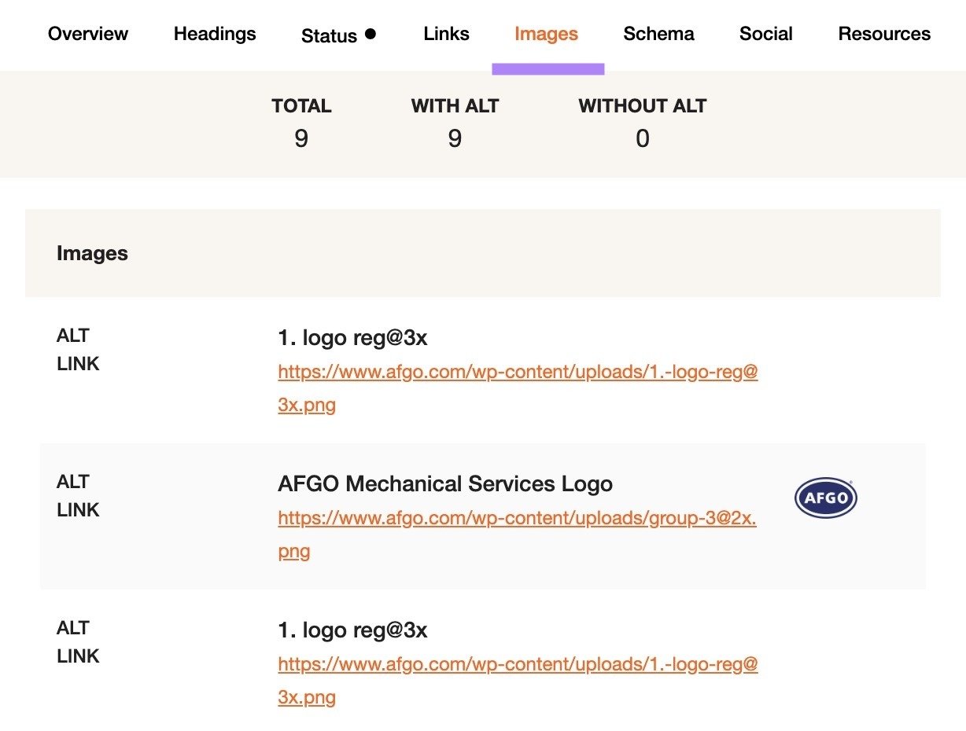Click the LINK label beside the AFGO logo entry
Image resolution: width=966 pixels, height=731 pixels.
point(77,510)
